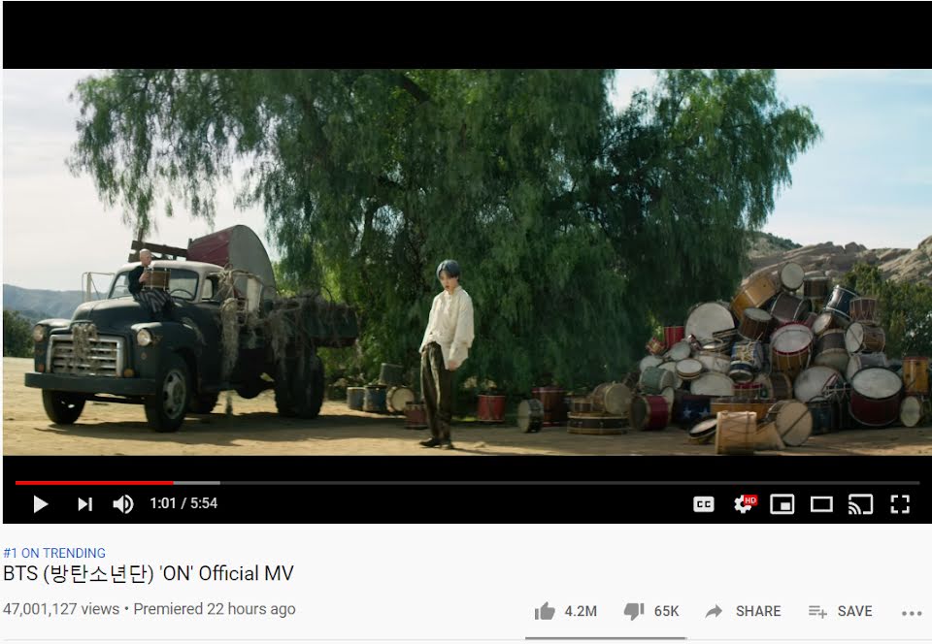The image size is (932, 644).
Task: Enter fullscreen mode
Action: coord(900,504)
